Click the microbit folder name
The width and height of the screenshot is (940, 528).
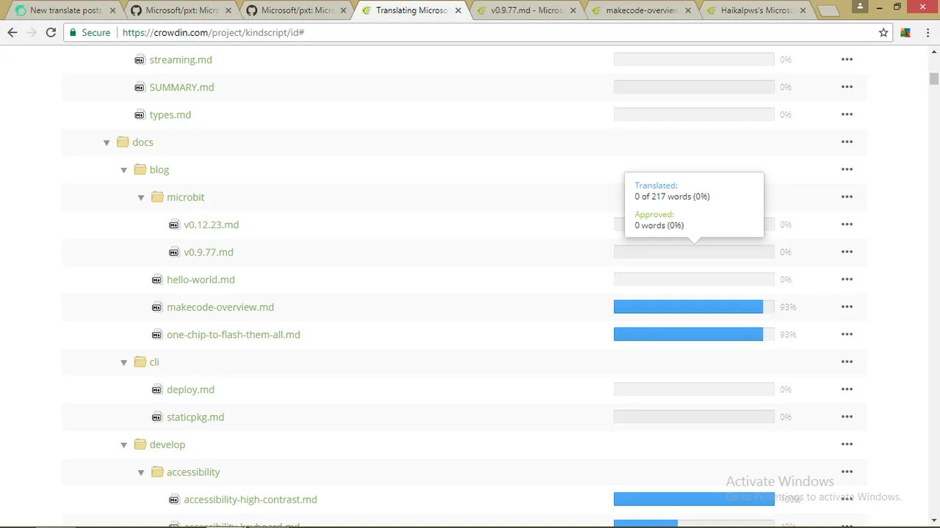click(x=185, y=197)
